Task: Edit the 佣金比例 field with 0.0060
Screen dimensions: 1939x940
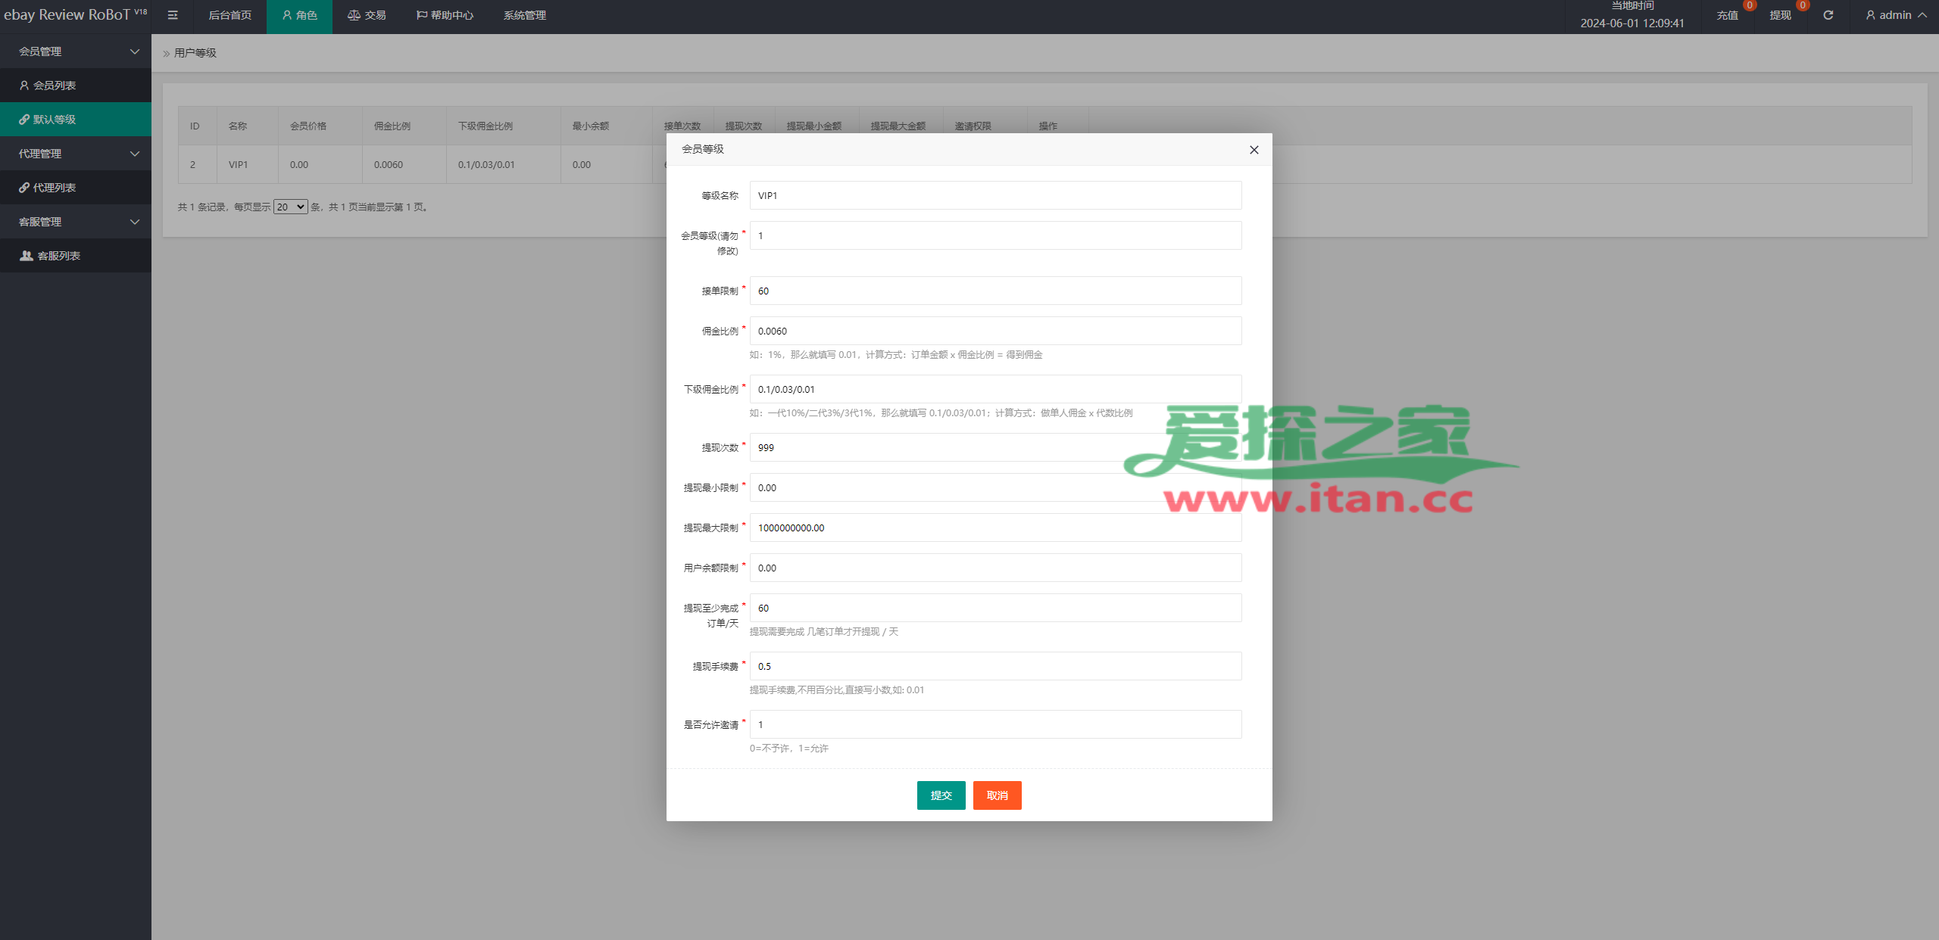Action: point(996,331)
